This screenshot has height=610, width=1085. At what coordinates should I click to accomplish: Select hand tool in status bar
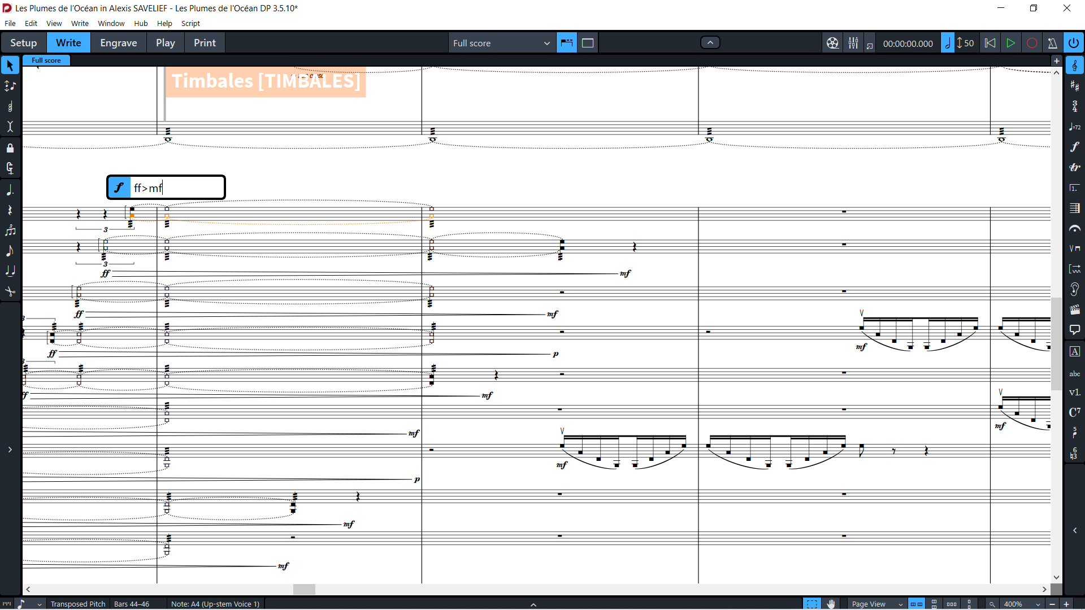[831, 604]
